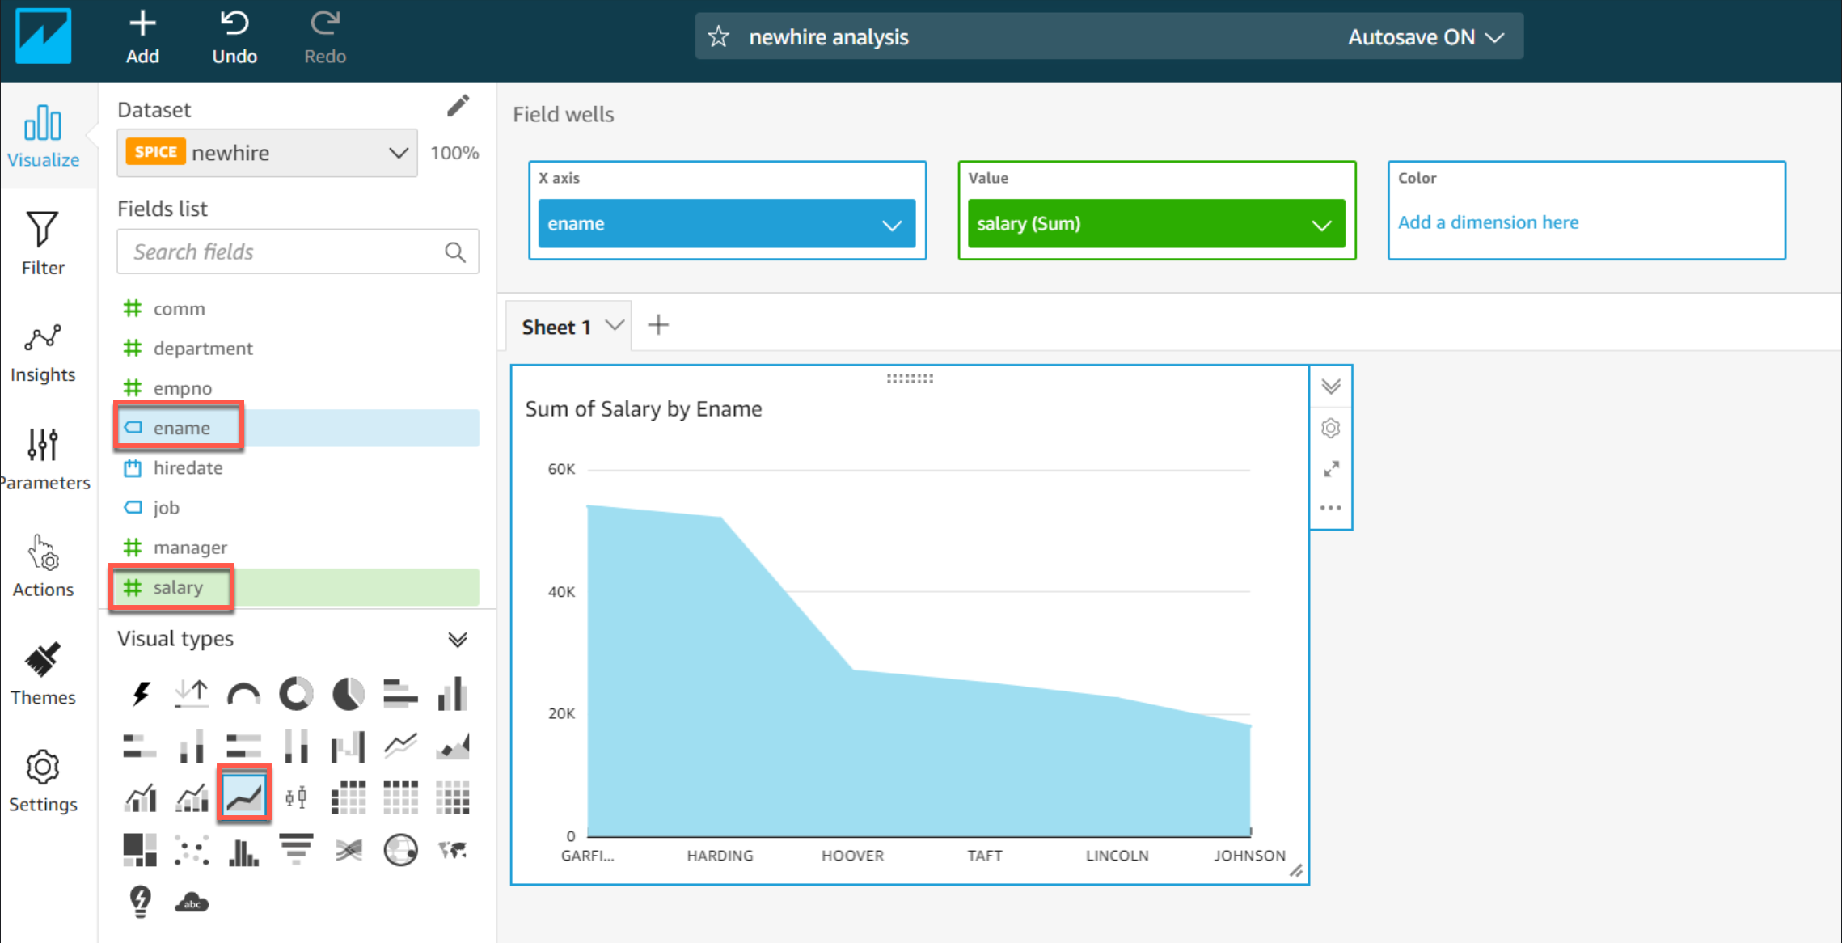Collapse the Visual types panel
The width and height of the screenshot is (1842, 943).
(458, 640)
